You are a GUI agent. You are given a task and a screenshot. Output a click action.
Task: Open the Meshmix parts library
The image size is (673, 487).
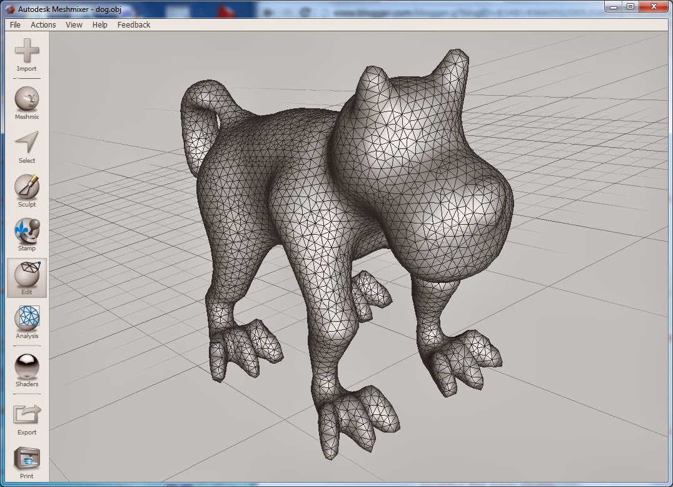[26, 99]
